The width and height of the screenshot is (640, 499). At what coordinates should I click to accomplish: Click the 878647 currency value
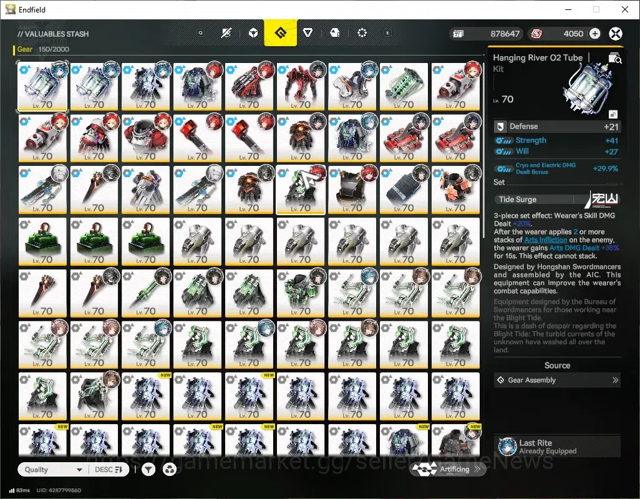pos(505,34)
